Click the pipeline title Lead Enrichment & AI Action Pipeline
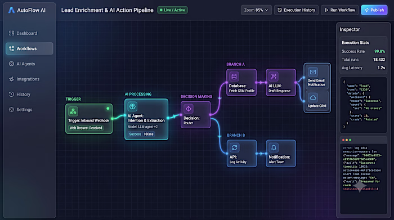The image size is (394, 220). point(108,10)
